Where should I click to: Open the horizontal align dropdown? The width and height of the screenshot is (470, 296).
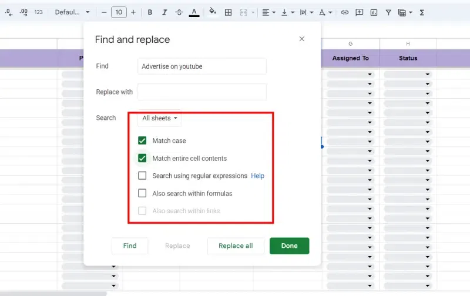tap(268, 12)
